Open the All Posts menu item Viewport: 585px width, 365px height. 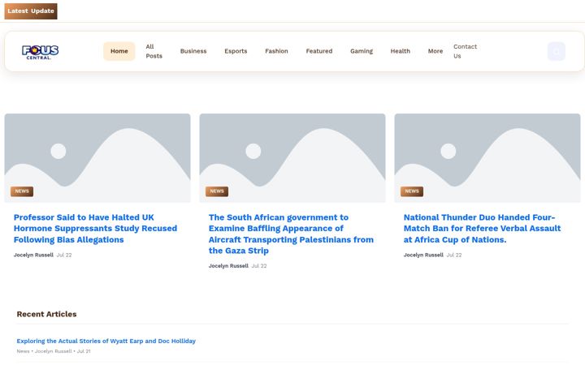(154, 51)
